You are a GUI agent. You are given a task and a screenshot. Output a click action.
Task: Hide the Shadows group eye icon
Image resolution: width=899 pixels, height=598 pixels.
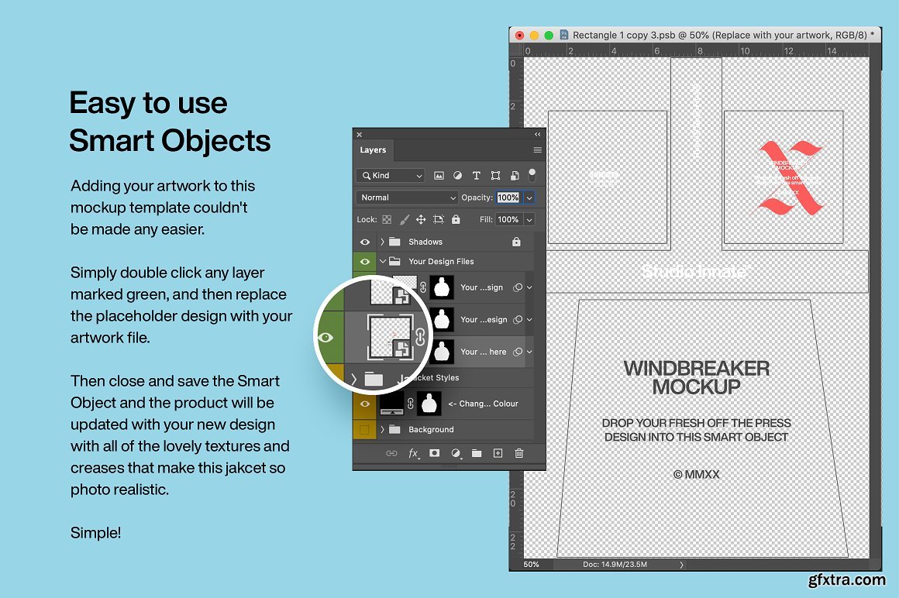point(364,242)
